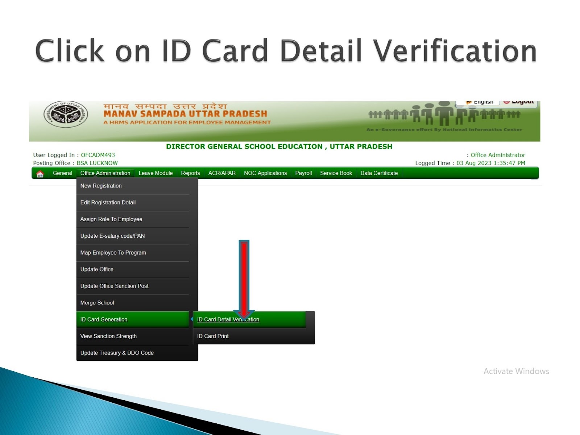Viewport: 580px width, 435px height.
Task: Open the Office Administration menu
Action: point(105,173)
